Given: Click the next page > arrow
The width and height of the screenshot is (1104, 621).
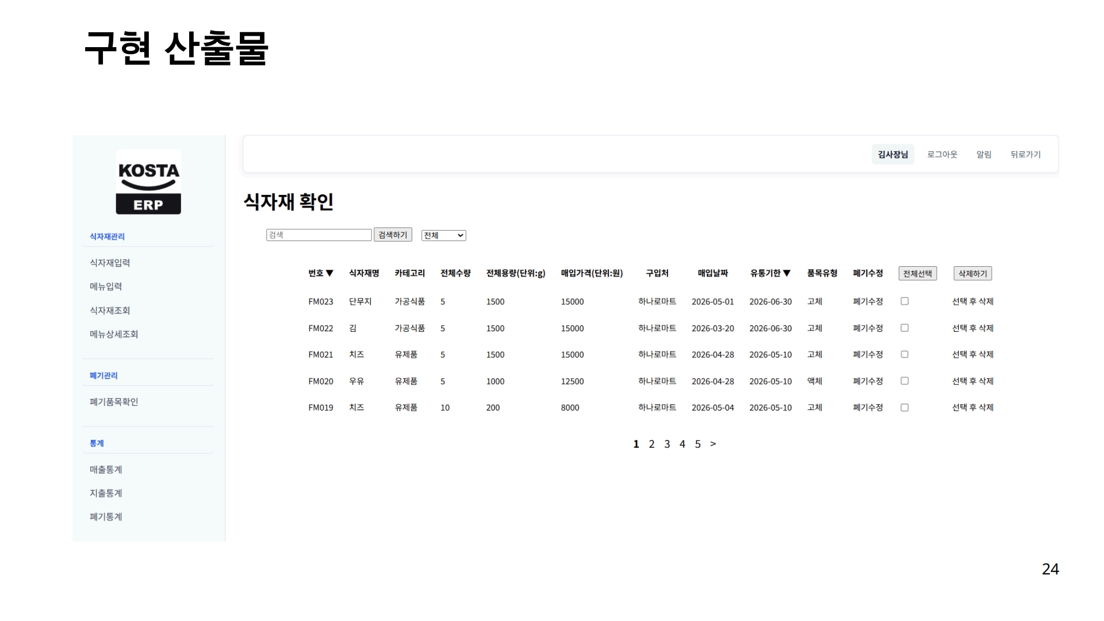Looking at the screenshot, I should tap(713, 444).
